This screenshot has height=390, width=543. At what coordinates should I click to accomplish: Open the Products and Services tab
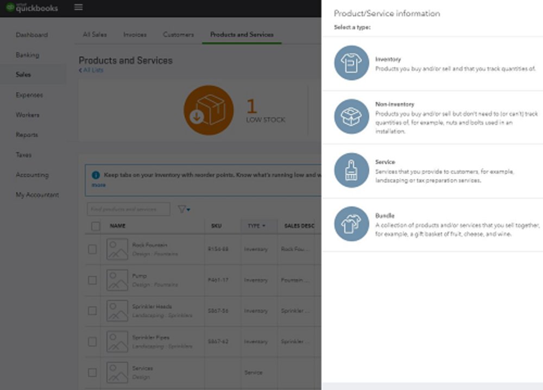point(242,35)
